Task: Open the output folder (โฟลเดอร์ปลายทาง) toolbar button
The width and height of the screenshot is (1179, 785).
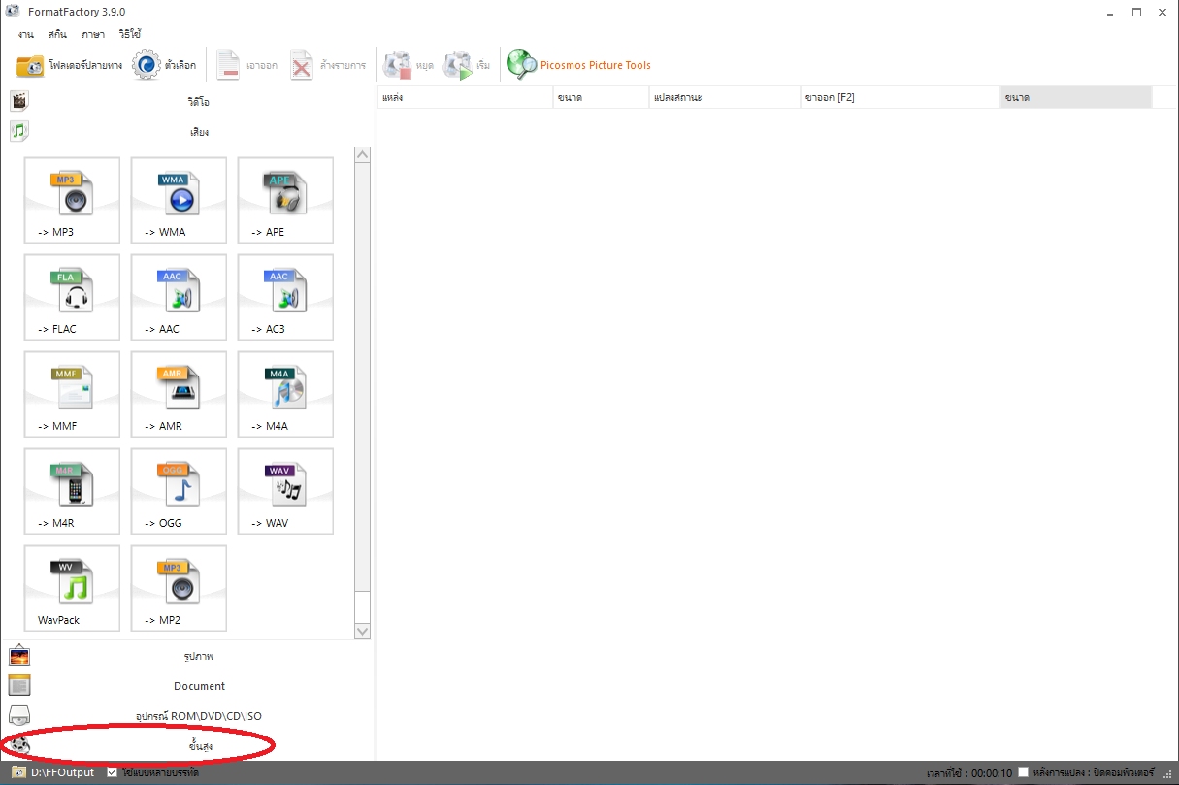Action: coord(69,66)
